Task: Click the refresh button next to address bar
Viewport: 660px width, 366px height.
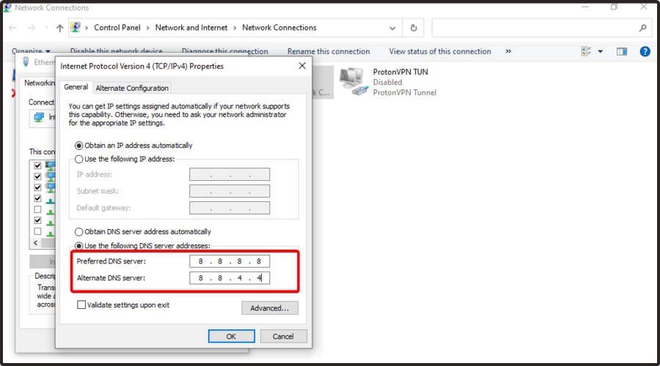Action: pyautogui.click(x=414, y=28)
